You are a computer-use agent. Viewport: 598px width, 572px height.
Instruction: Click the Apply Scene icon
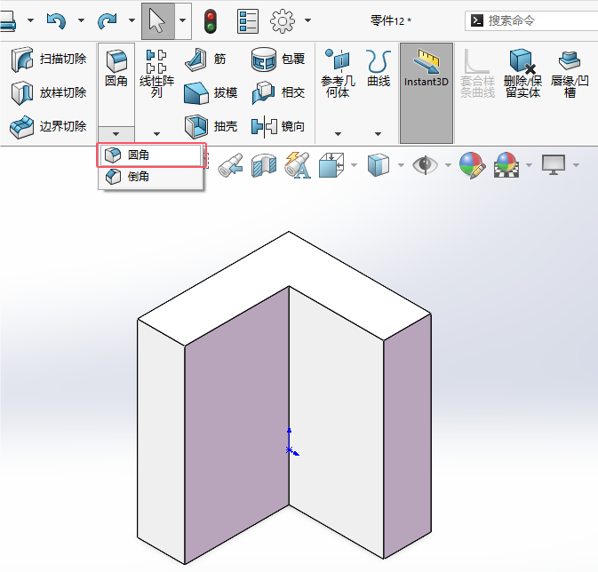coord(506,165)
